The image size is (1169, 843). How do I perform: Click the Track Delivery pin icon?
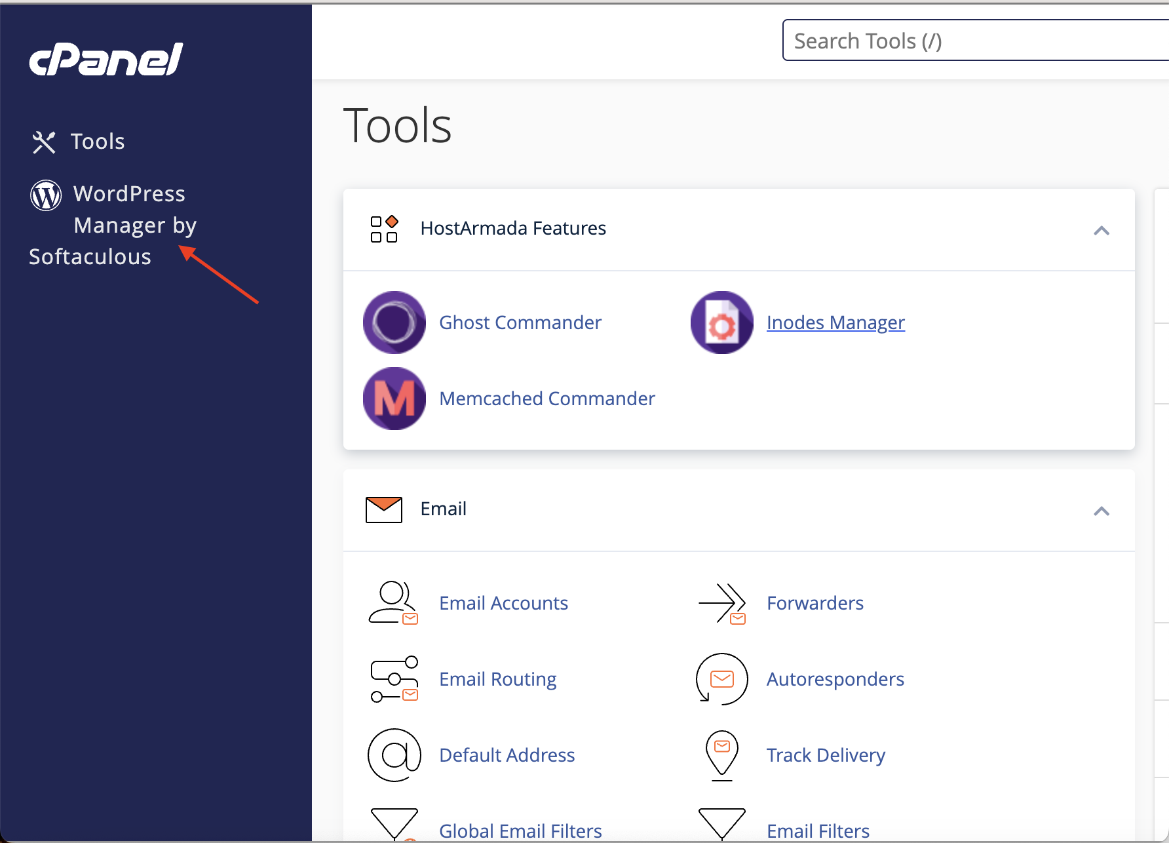[x=722, y=755]
